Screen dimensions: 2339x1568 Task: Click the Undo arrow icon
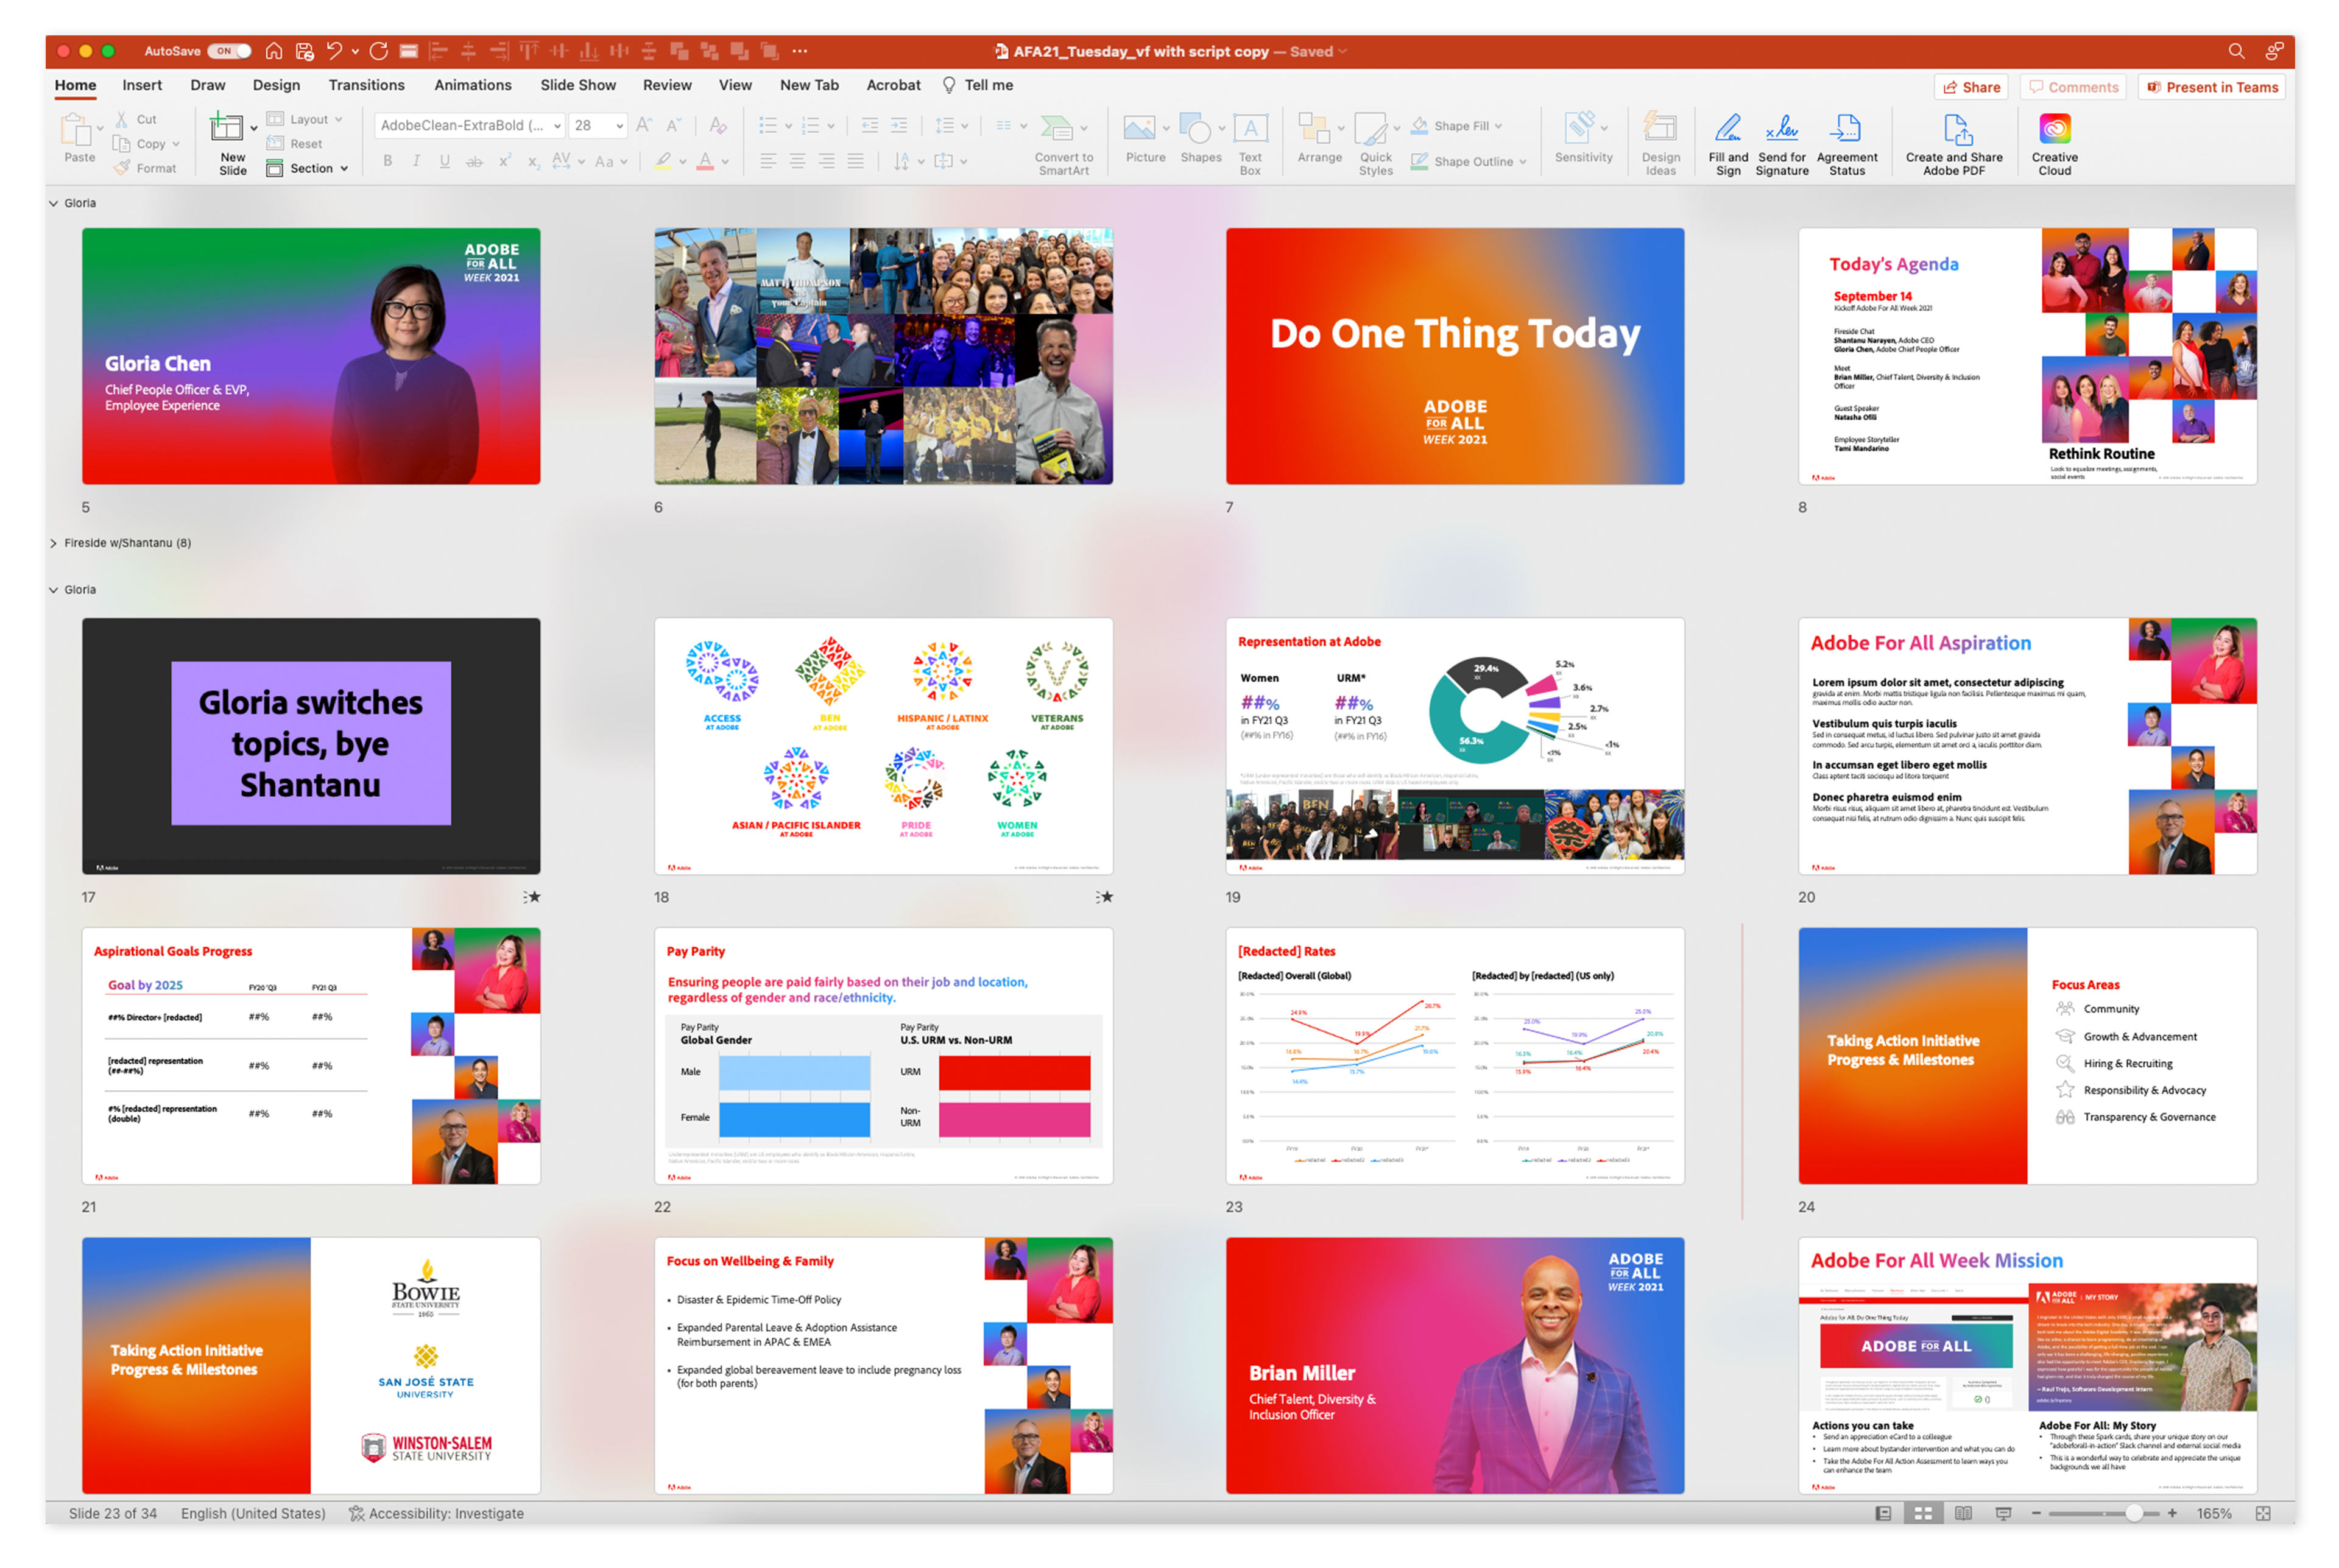point(334,51)
